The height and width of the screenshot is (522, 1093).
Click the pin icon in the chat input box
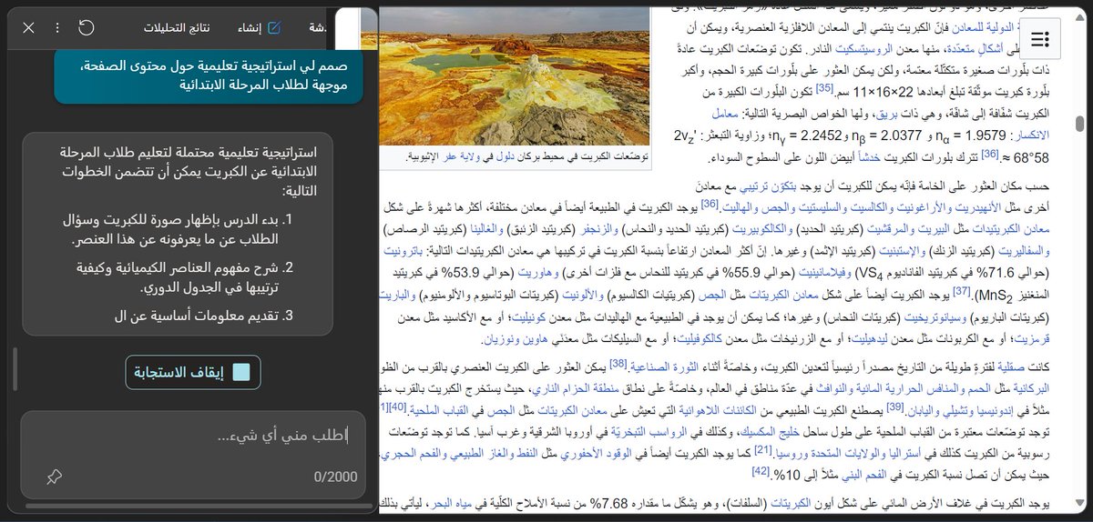pos(54,477)
